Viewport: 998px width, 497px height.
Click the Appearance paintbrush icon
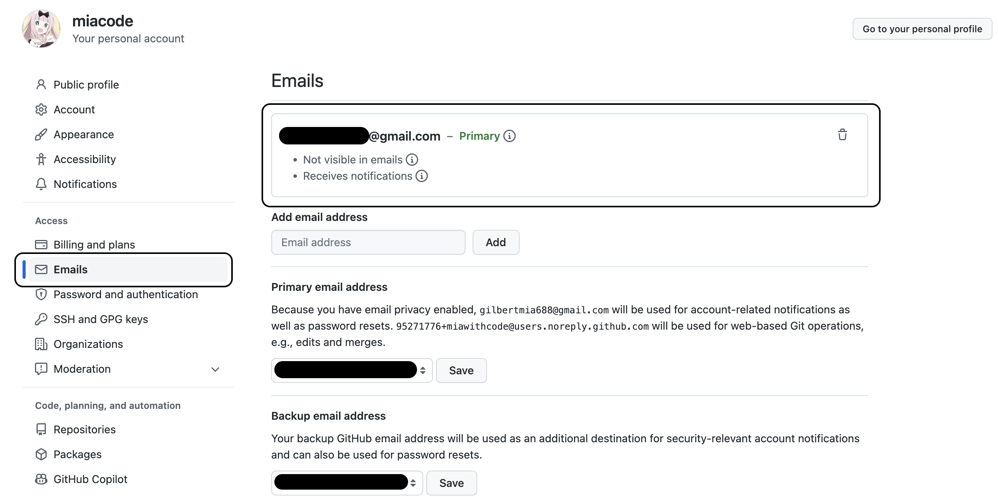[x=41, y=134]
